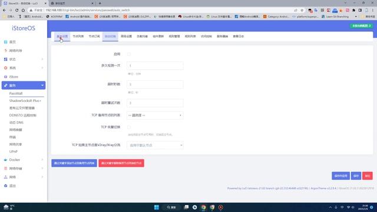Click the weather widget on the taskbar

click(x=9, y=207)
